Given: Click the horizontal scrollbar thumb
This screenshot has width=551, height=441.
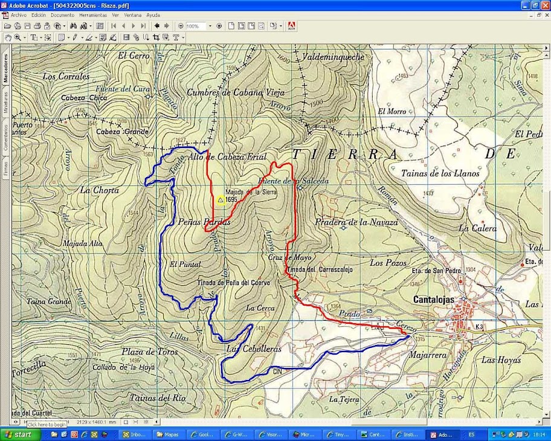Looking at the screenshot, I should click(389, 421).
